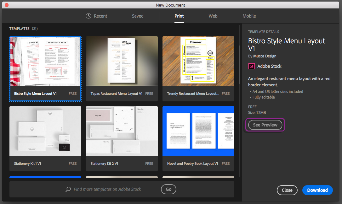
Task: Click the Close button in the dialog
Action: 287,190
